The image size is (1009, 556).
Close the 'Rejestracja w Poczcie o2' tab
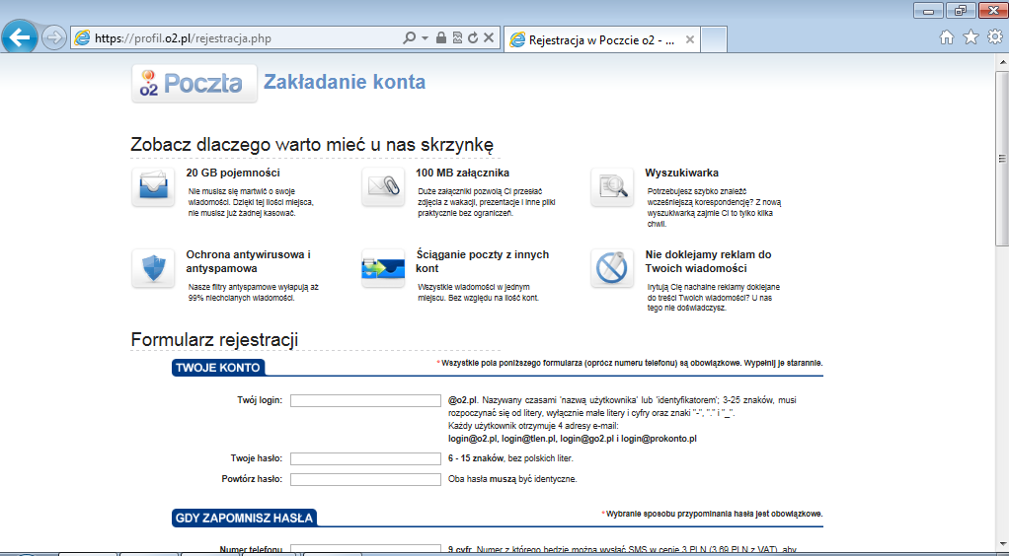tap(690, 39)
